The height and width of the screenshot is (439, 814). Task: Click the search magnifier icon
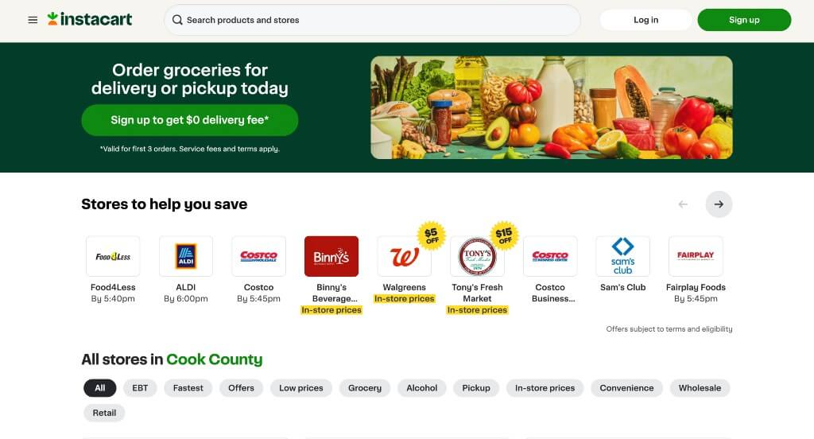pyautogui.click(x=177, y=20)
